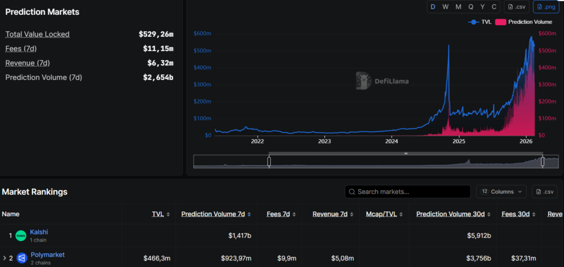Select the Y yearly interval tab
The height and width of the screenshot is (267, 564).
pos(482,7)
